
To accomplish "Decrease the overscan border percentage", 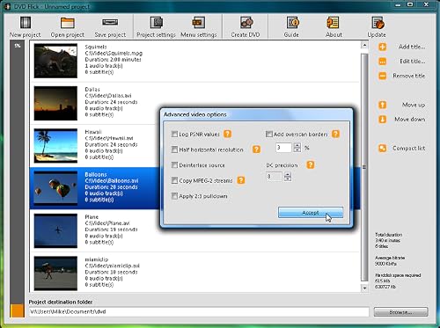I will pos(297,149).
